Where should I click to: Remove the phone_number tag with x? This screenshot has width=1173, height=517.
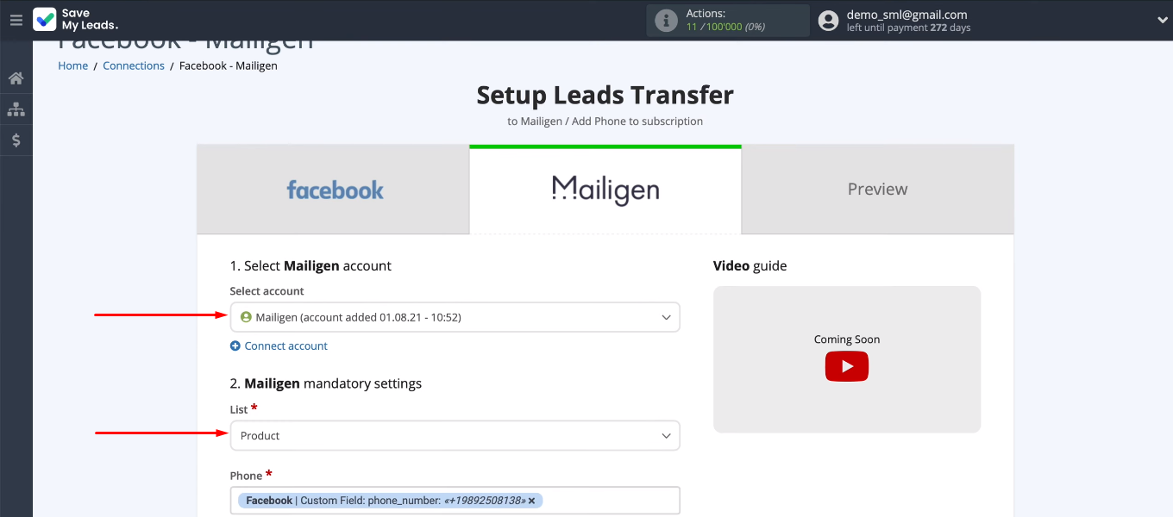(531, 501)
